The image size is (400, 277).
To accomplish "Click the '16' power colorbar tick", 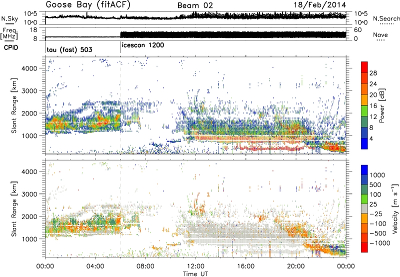I will (x=373, y=106).
